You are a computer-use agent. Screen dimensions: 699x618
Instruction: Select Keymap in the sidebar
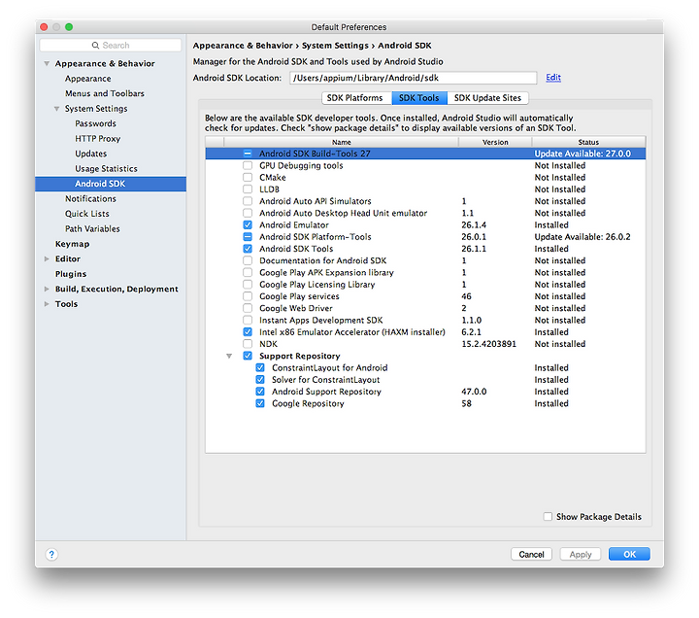coord(72,244)
